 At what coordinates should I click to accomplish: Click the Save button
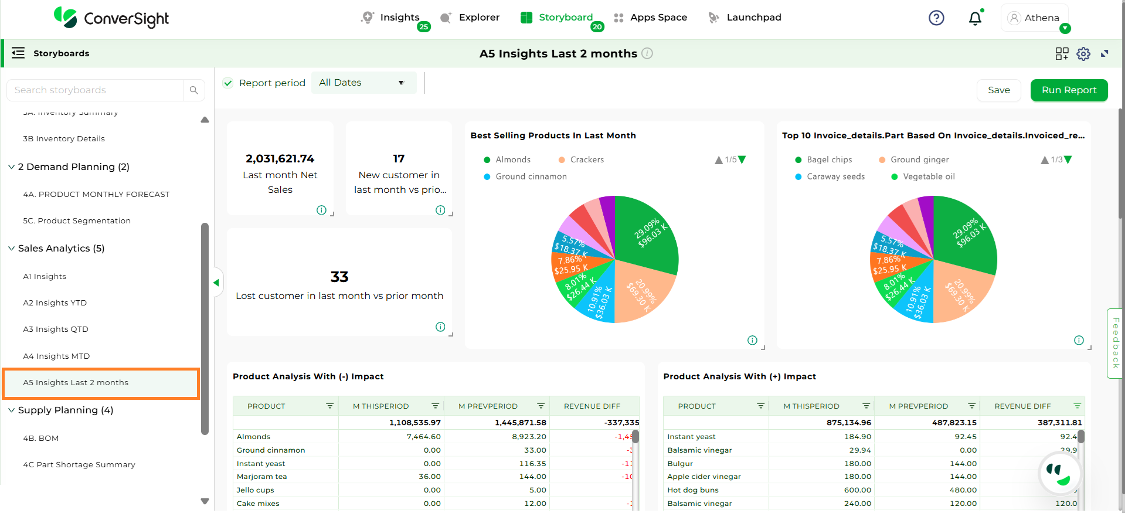tap(999, 90)
